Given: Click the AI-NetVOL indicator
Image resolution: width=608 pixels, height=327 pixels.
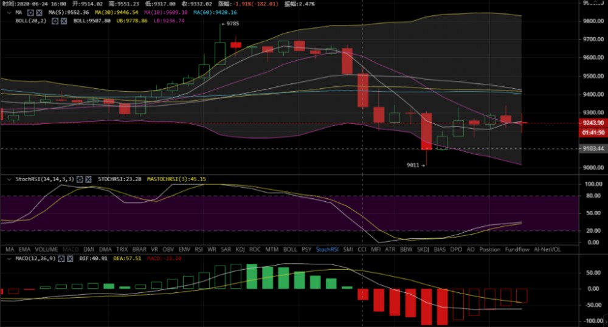Looking at the screenshot, I should click(548, 249).
